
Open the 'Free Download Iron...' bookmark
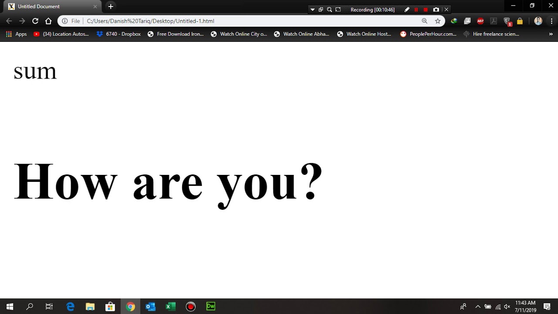[176, 34]
